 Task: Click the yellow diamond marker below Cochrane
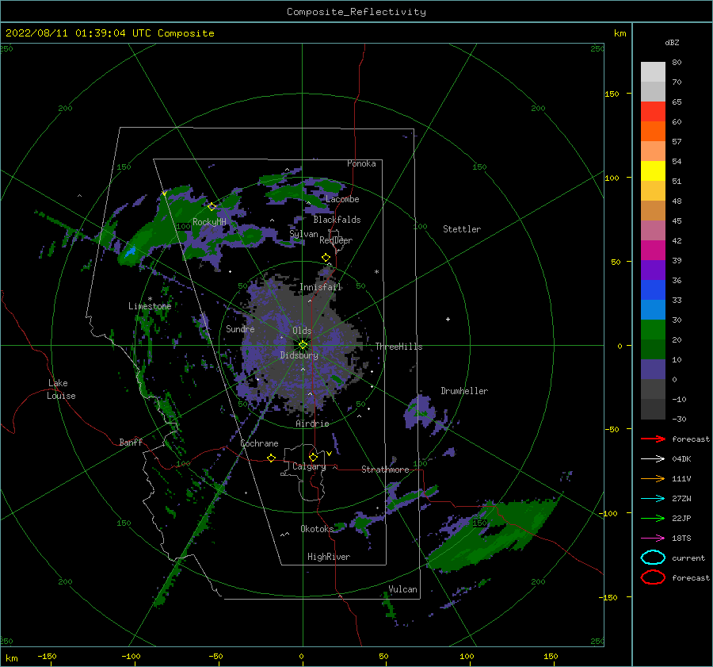pos(271,458)
